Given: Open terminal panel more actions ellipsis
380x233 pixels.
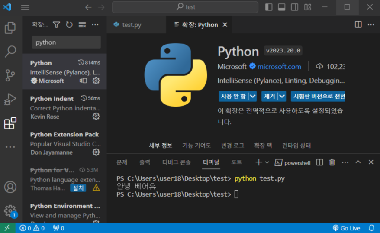Looking at the screenshot, I should 345,162.
